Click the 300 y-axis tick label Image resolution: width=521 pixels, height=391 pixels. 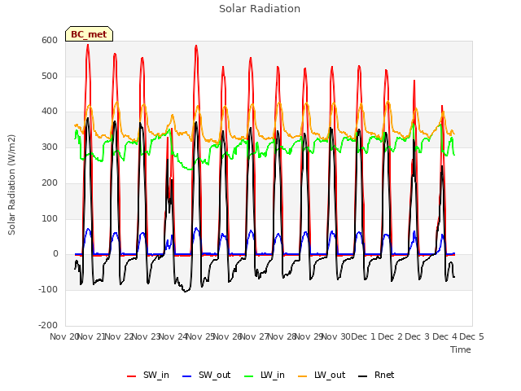click(x=50, y=147)
